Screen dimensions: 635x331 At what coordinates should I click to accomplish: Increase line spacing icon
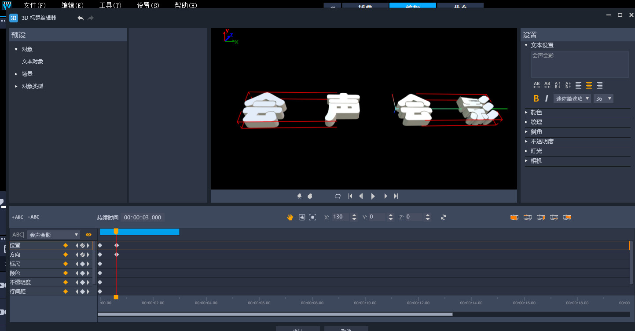coord(558,85)
